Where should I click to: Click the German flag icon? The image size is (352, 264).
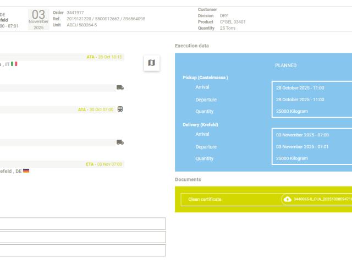26,171
